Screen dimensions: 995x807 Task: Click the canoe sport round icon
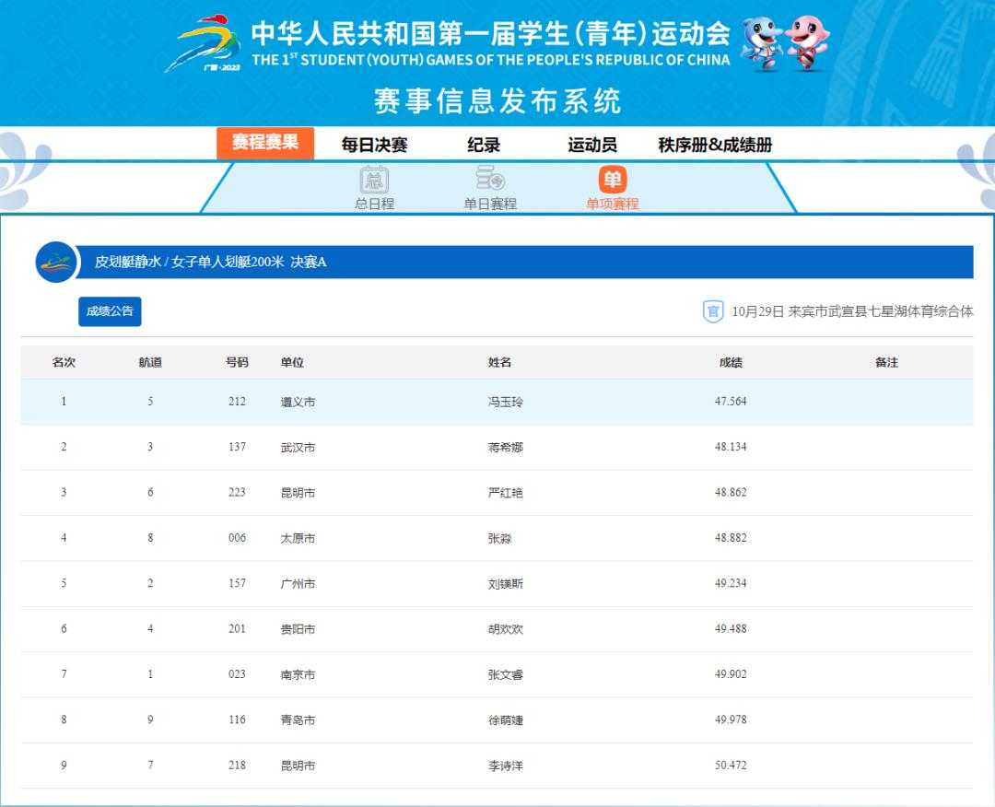pyautogui.click(x=56, y=263)
